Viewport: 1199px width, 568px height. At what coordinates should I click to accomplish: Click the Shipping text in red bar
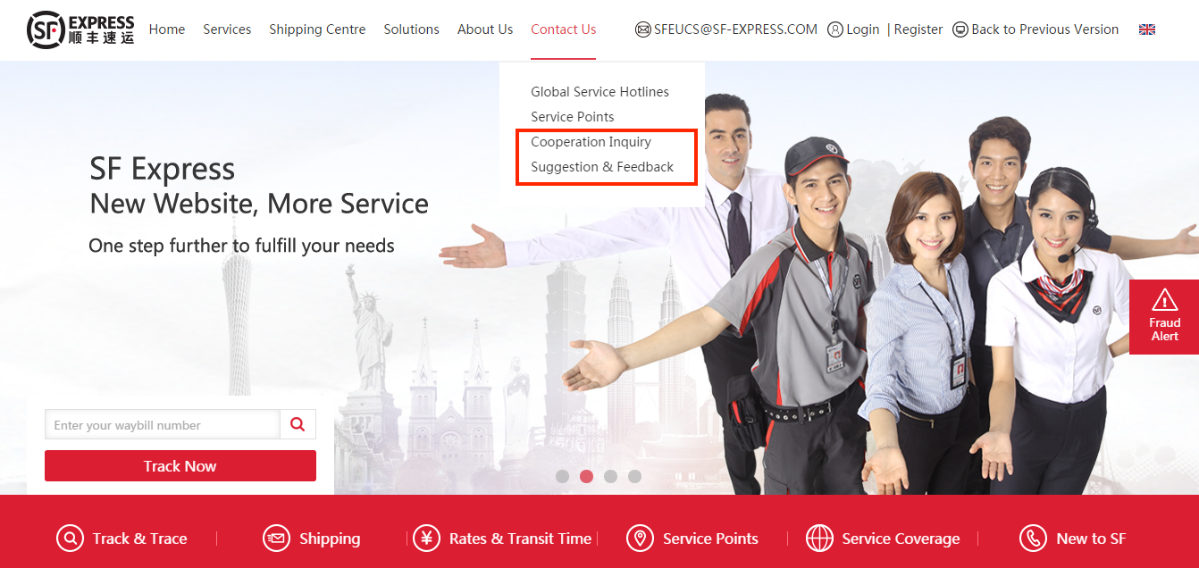[x=330, y=539]
